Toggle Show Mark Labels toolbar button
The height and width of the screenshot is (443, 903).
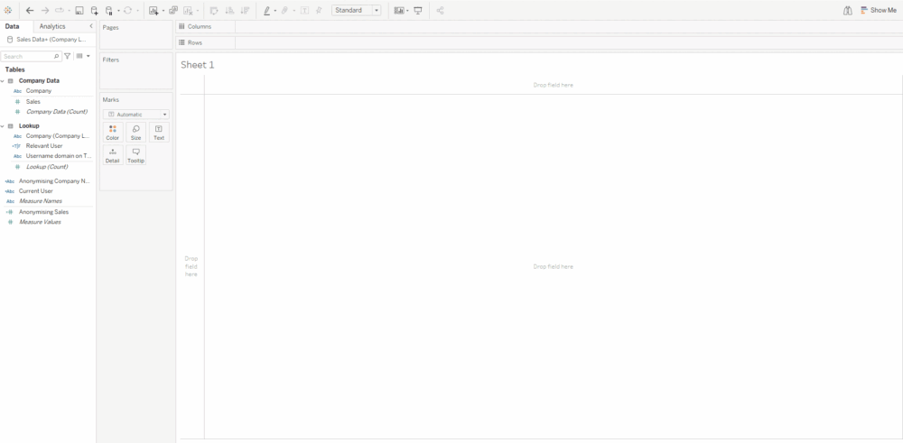(x=304, y=11)
